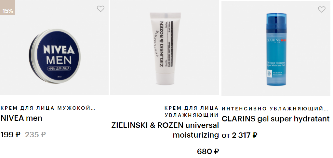Screen dimensions: 333x158
Task: Favorite the CLARINS gel with heart icon
Action: pyautogui.click(x=322, y=9)
